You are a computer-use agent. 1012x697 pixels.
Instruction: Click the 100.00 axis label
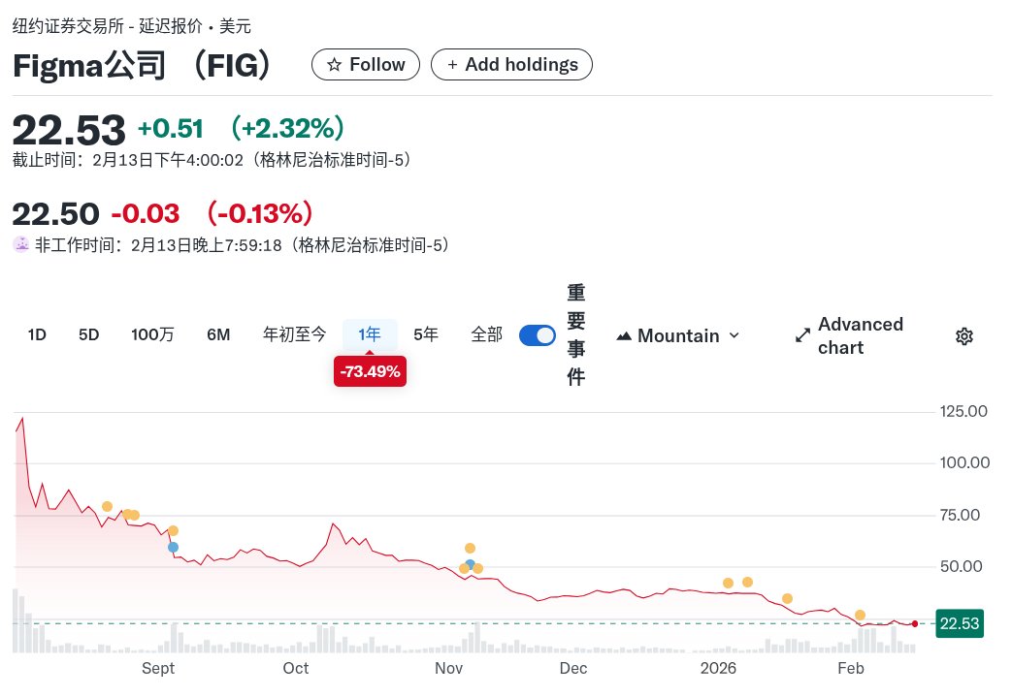(x=964, y=463)
